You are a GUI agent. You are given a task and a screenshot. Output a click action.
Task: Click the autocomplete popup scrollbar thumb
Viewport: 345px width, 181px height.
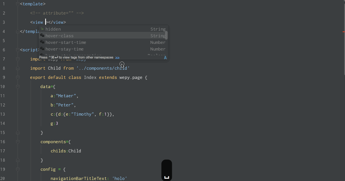[x=166, y=35]
